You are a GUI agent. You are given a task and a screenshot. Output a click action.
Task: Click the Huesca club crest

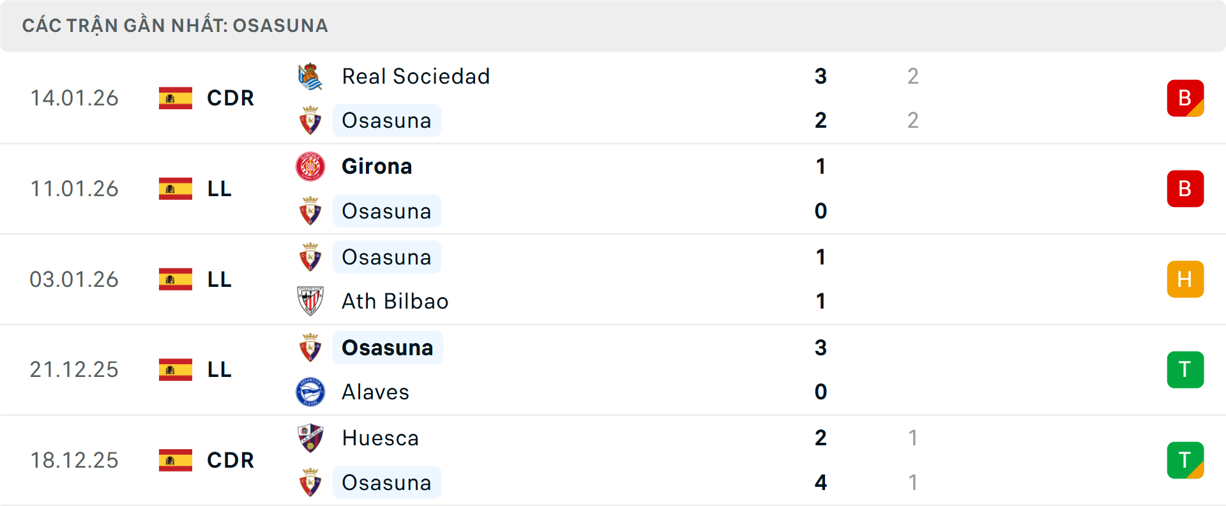310,438
